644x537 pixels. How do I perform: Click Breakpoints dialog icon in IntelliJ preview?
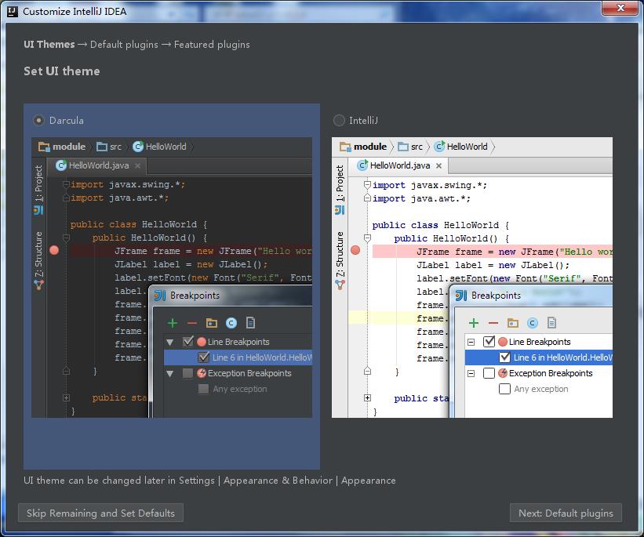pyautogui.click(x=461, y=296)
